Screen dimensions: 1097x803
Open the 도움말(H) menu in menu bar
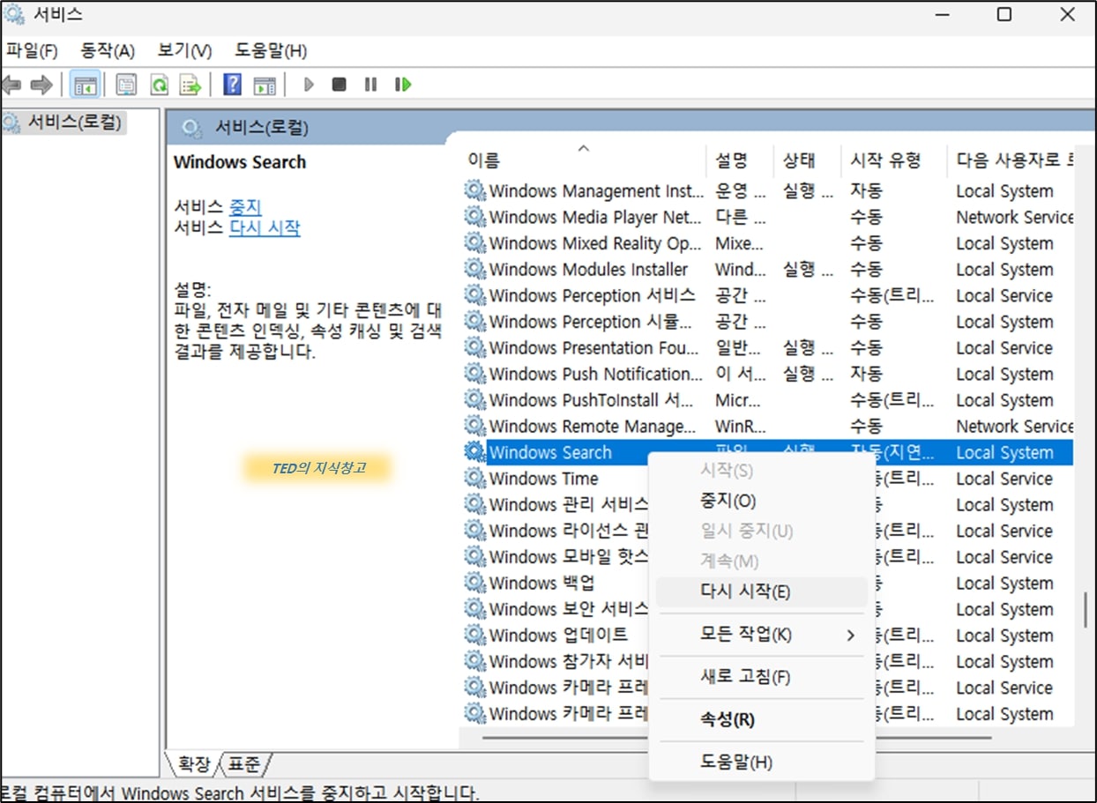click(271, 50)
